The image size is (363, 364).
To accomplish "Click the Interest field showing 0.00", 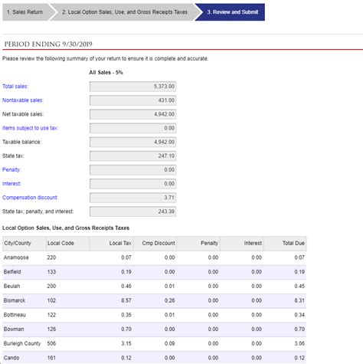I will 132,184.
